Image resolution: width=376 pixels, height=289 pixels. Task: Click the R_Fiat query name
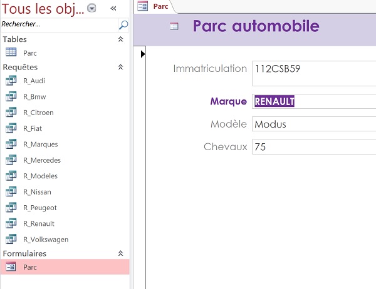(x=33, y=129)
